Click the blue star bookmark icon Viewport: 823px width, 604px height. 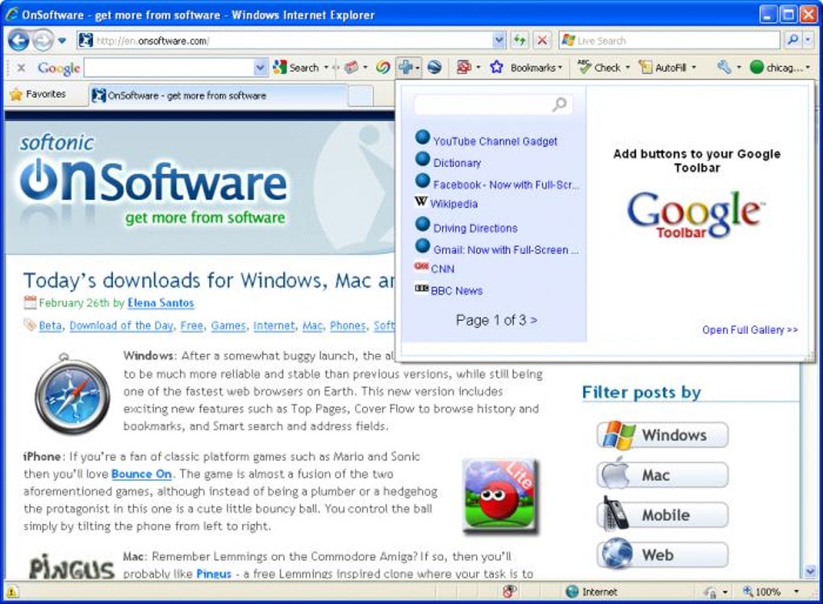click(496, 68)
